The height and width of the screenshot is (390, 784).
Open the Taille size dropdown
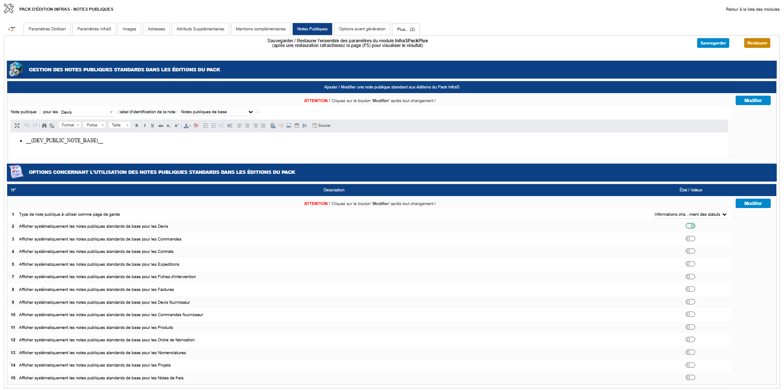[119, 125]
